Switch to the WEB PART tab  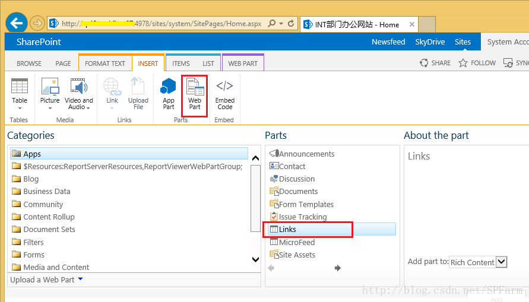click(x=243, y=63)
